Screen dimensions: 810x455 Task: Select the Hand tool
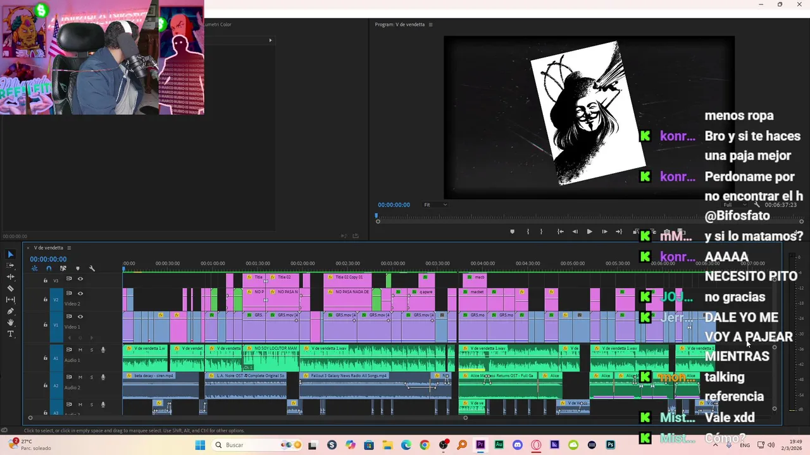(10, 322)
